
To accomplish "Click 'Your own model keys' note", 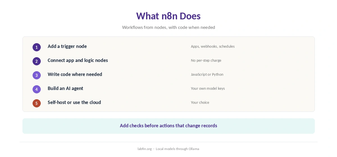I will [208, 88].
